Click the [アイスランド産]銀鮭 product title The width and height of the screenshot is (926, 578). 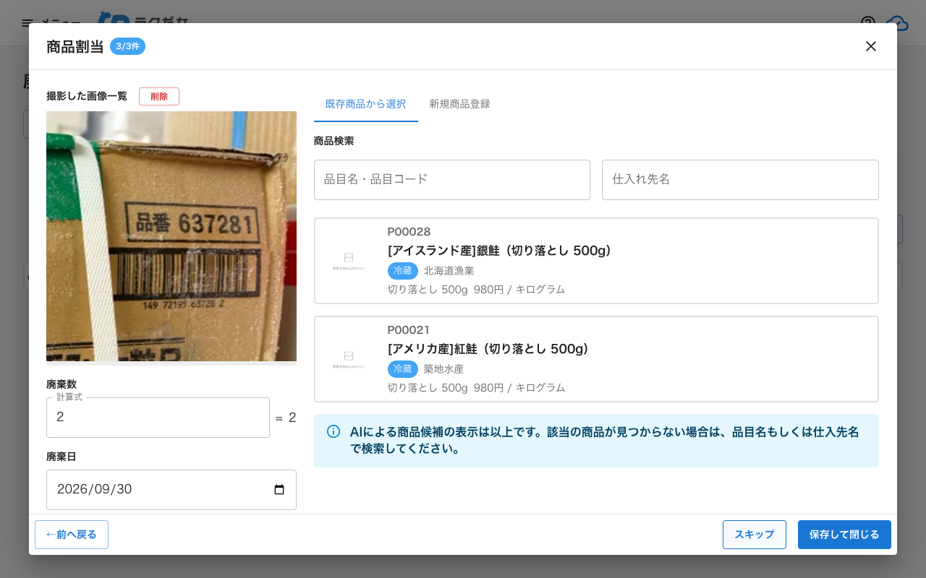coord(499,251)
